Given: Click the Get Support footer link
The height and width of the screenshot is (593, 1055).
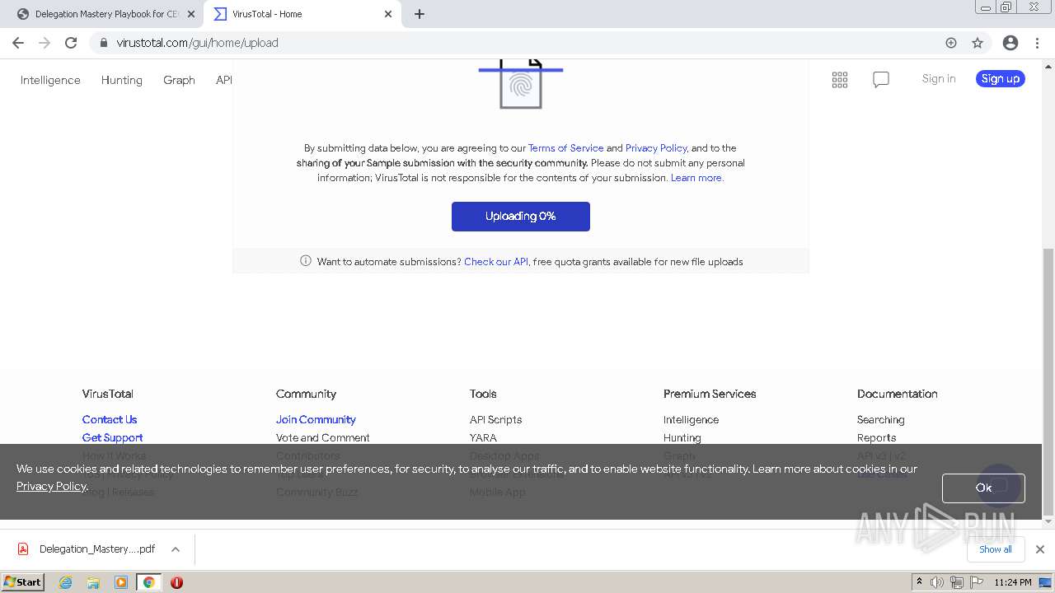Looking at the screenshot, I should click(112, 438).
